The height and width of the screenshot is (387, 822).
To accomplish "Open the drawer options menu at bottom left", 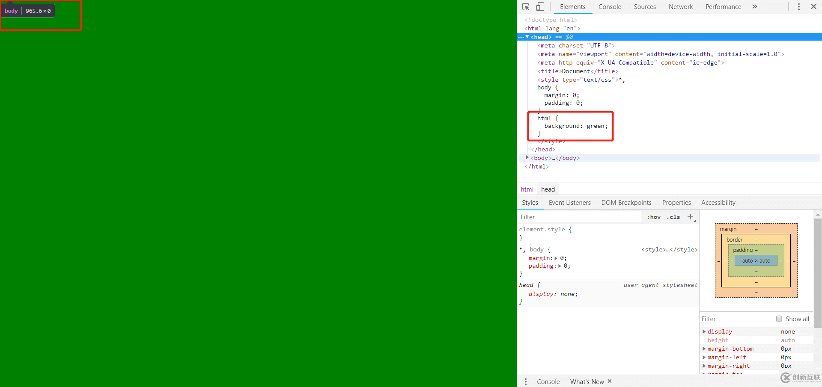I will click(x=526, y=381).
